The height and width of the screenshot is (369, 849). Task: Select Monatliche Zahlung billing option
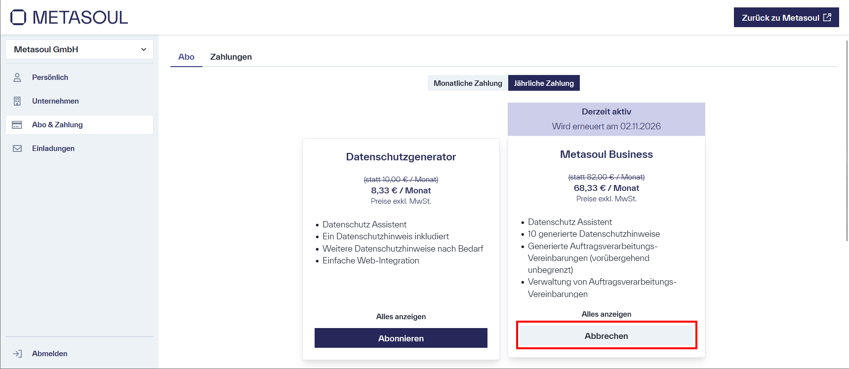tap(468, 83)
